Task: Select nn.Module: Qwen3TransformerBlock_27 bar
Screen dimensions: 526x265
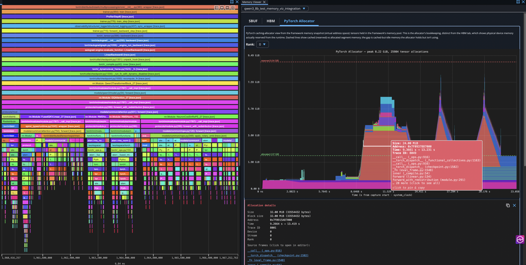Action: 120,83
